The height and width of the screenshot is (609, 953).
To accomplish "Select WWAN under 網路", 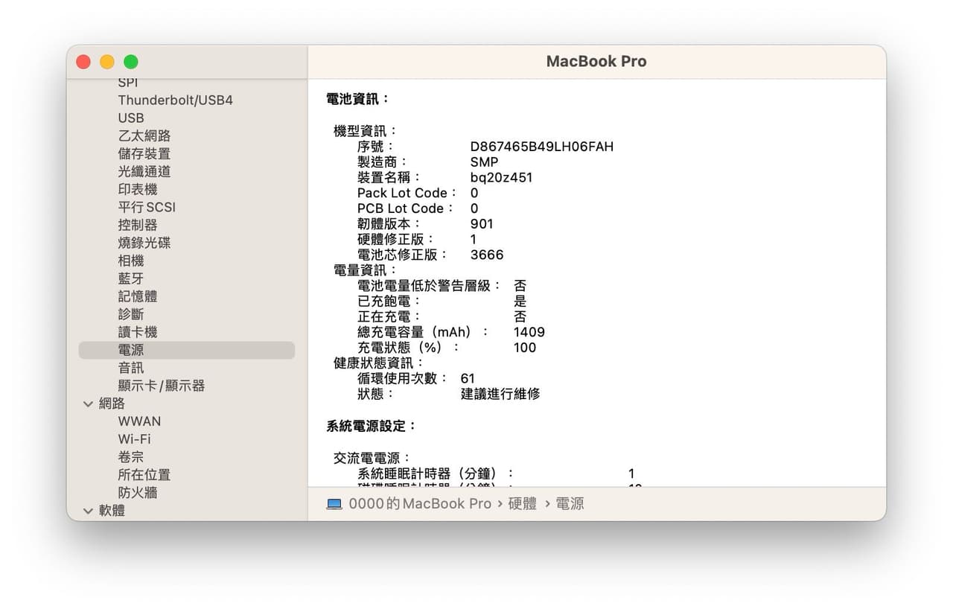I will coord(139,421).
